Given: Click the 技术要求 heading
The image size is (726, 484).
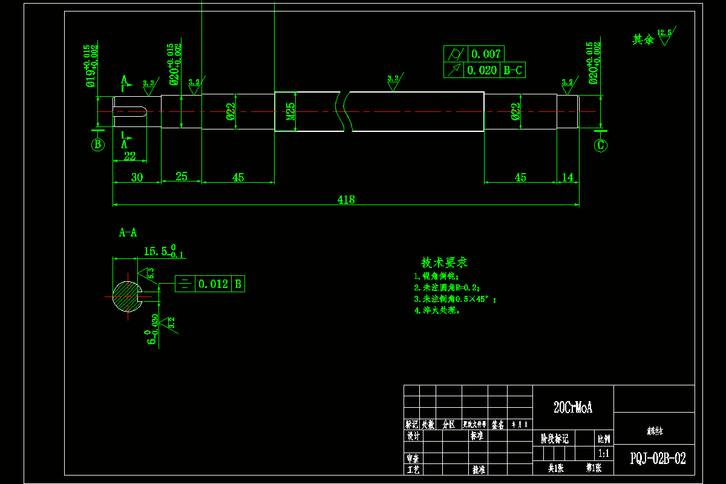Looking at the screenshot, I should pos(445,263).
